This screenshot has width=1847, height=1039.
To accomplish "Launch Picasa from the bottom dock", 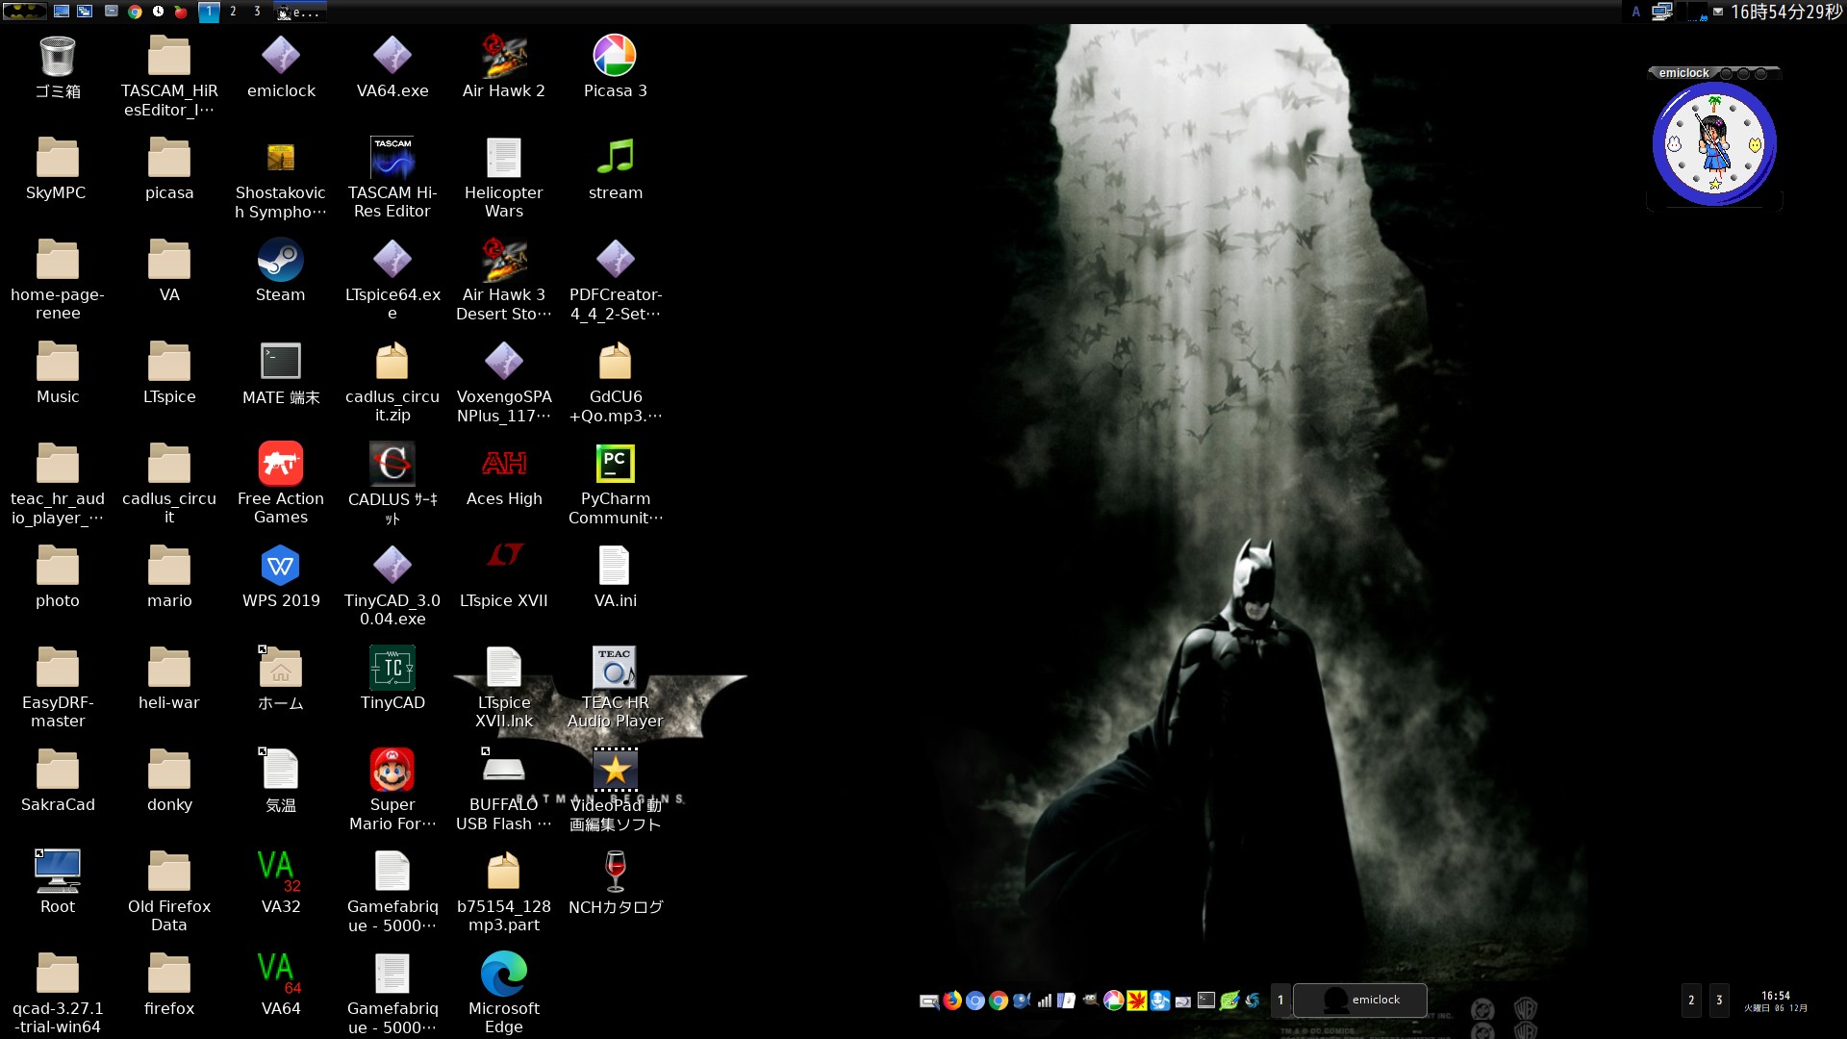I will (1112, 1001).
